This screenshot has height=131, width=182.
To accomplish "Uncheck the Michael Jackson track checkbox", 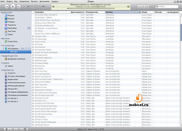I will coord(36,125).
